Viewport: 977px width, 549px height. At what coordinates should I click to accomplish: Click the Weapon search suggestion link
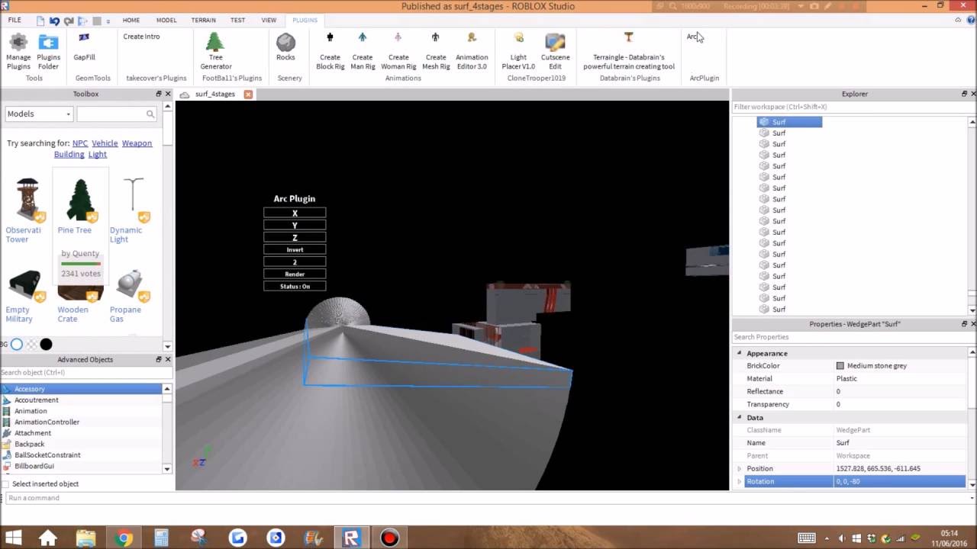pos(137,143)
